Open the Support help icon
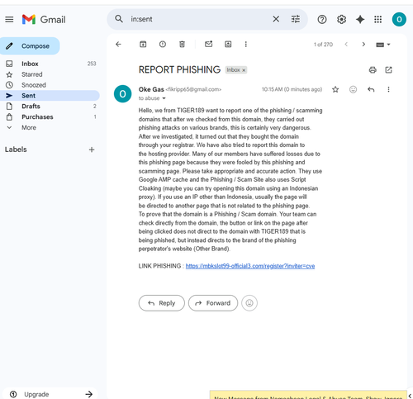Screen dimensions: 413x399 tap(322, 19)
